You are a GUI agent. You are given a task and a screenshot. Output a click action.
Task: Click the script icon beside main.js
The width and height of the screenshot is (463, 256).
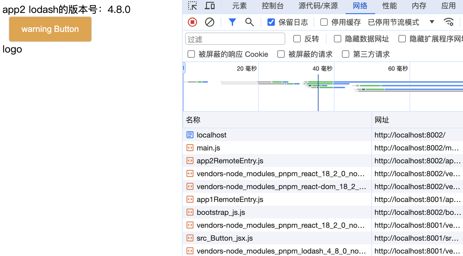(190, 148)
